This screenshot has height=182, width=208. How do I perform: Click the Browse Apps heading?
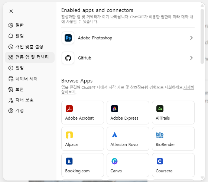coord(77,81)
